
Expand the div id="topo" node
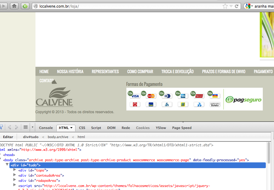pyautogui.click(x=15, y=170)
